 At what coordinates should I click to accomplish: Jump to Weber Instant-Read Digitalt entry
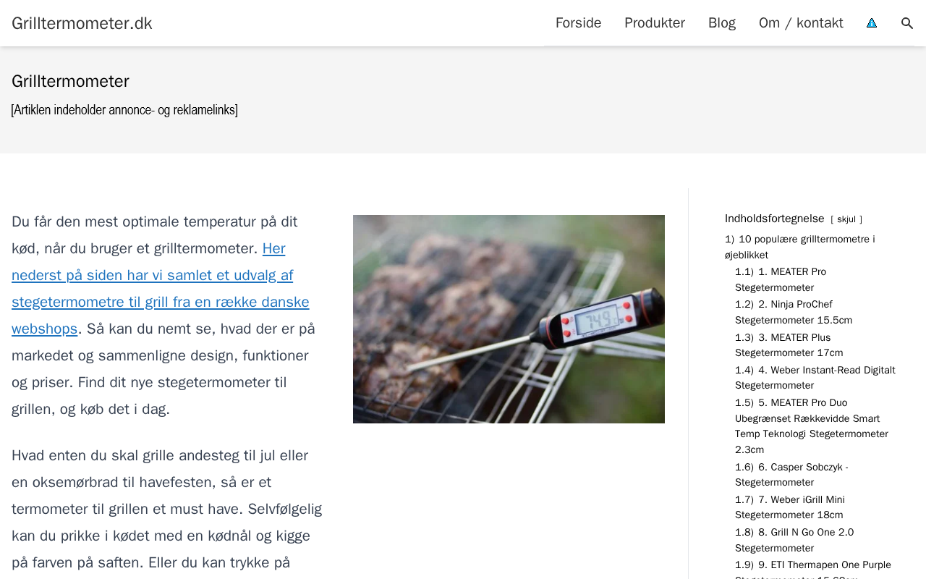click(815, 378)
